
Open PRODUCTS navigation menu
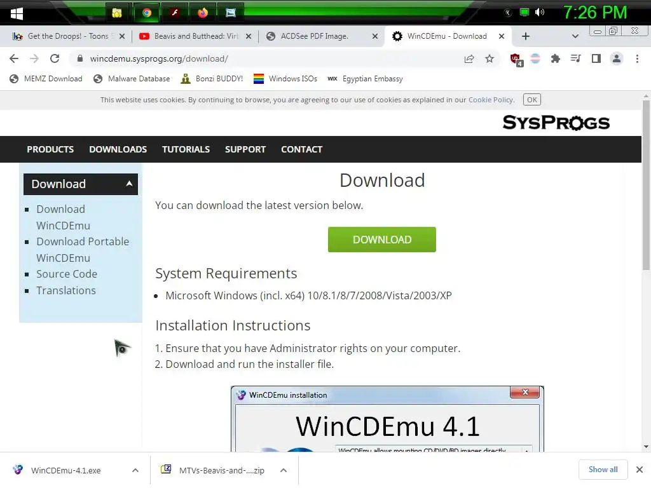tap(50, 149)
